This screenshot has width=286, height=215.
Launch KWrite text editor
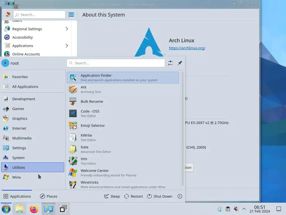[x=123, y=137]
